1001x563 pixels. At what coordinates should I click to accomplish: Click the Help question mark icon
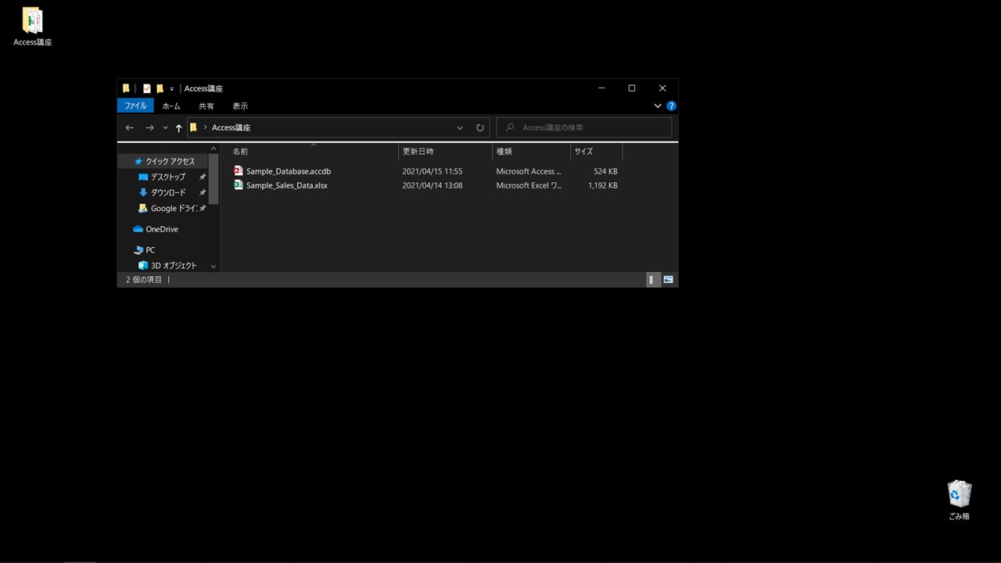coord(671,106)
